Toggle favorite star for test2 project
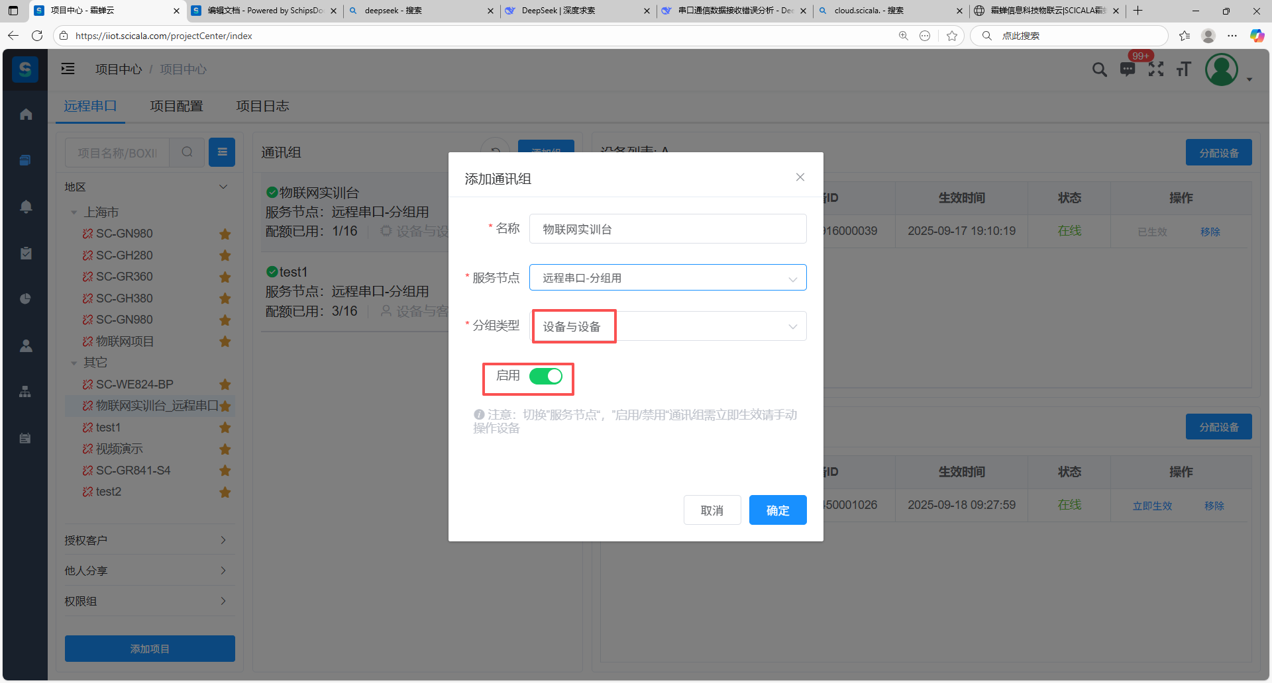1272x683 pixels. pyautogui.click(x=225, y=492)
